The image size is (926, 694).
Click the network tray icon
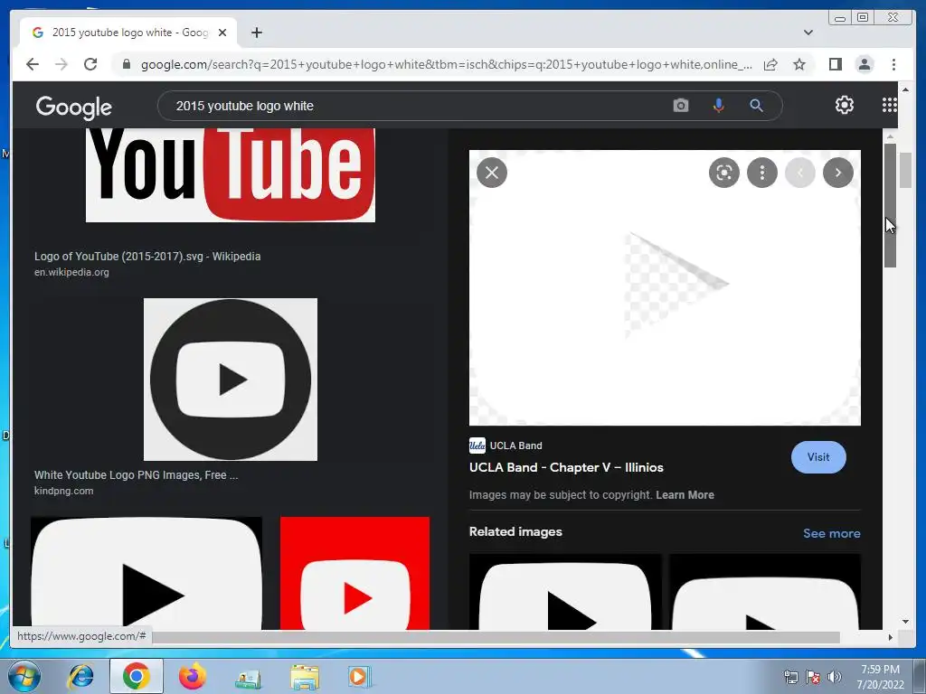(x=790, y=676)
